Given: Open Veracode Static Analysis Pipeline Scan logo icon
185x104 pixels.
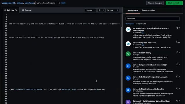Looking at the screenshot, I should coord(128,29).
